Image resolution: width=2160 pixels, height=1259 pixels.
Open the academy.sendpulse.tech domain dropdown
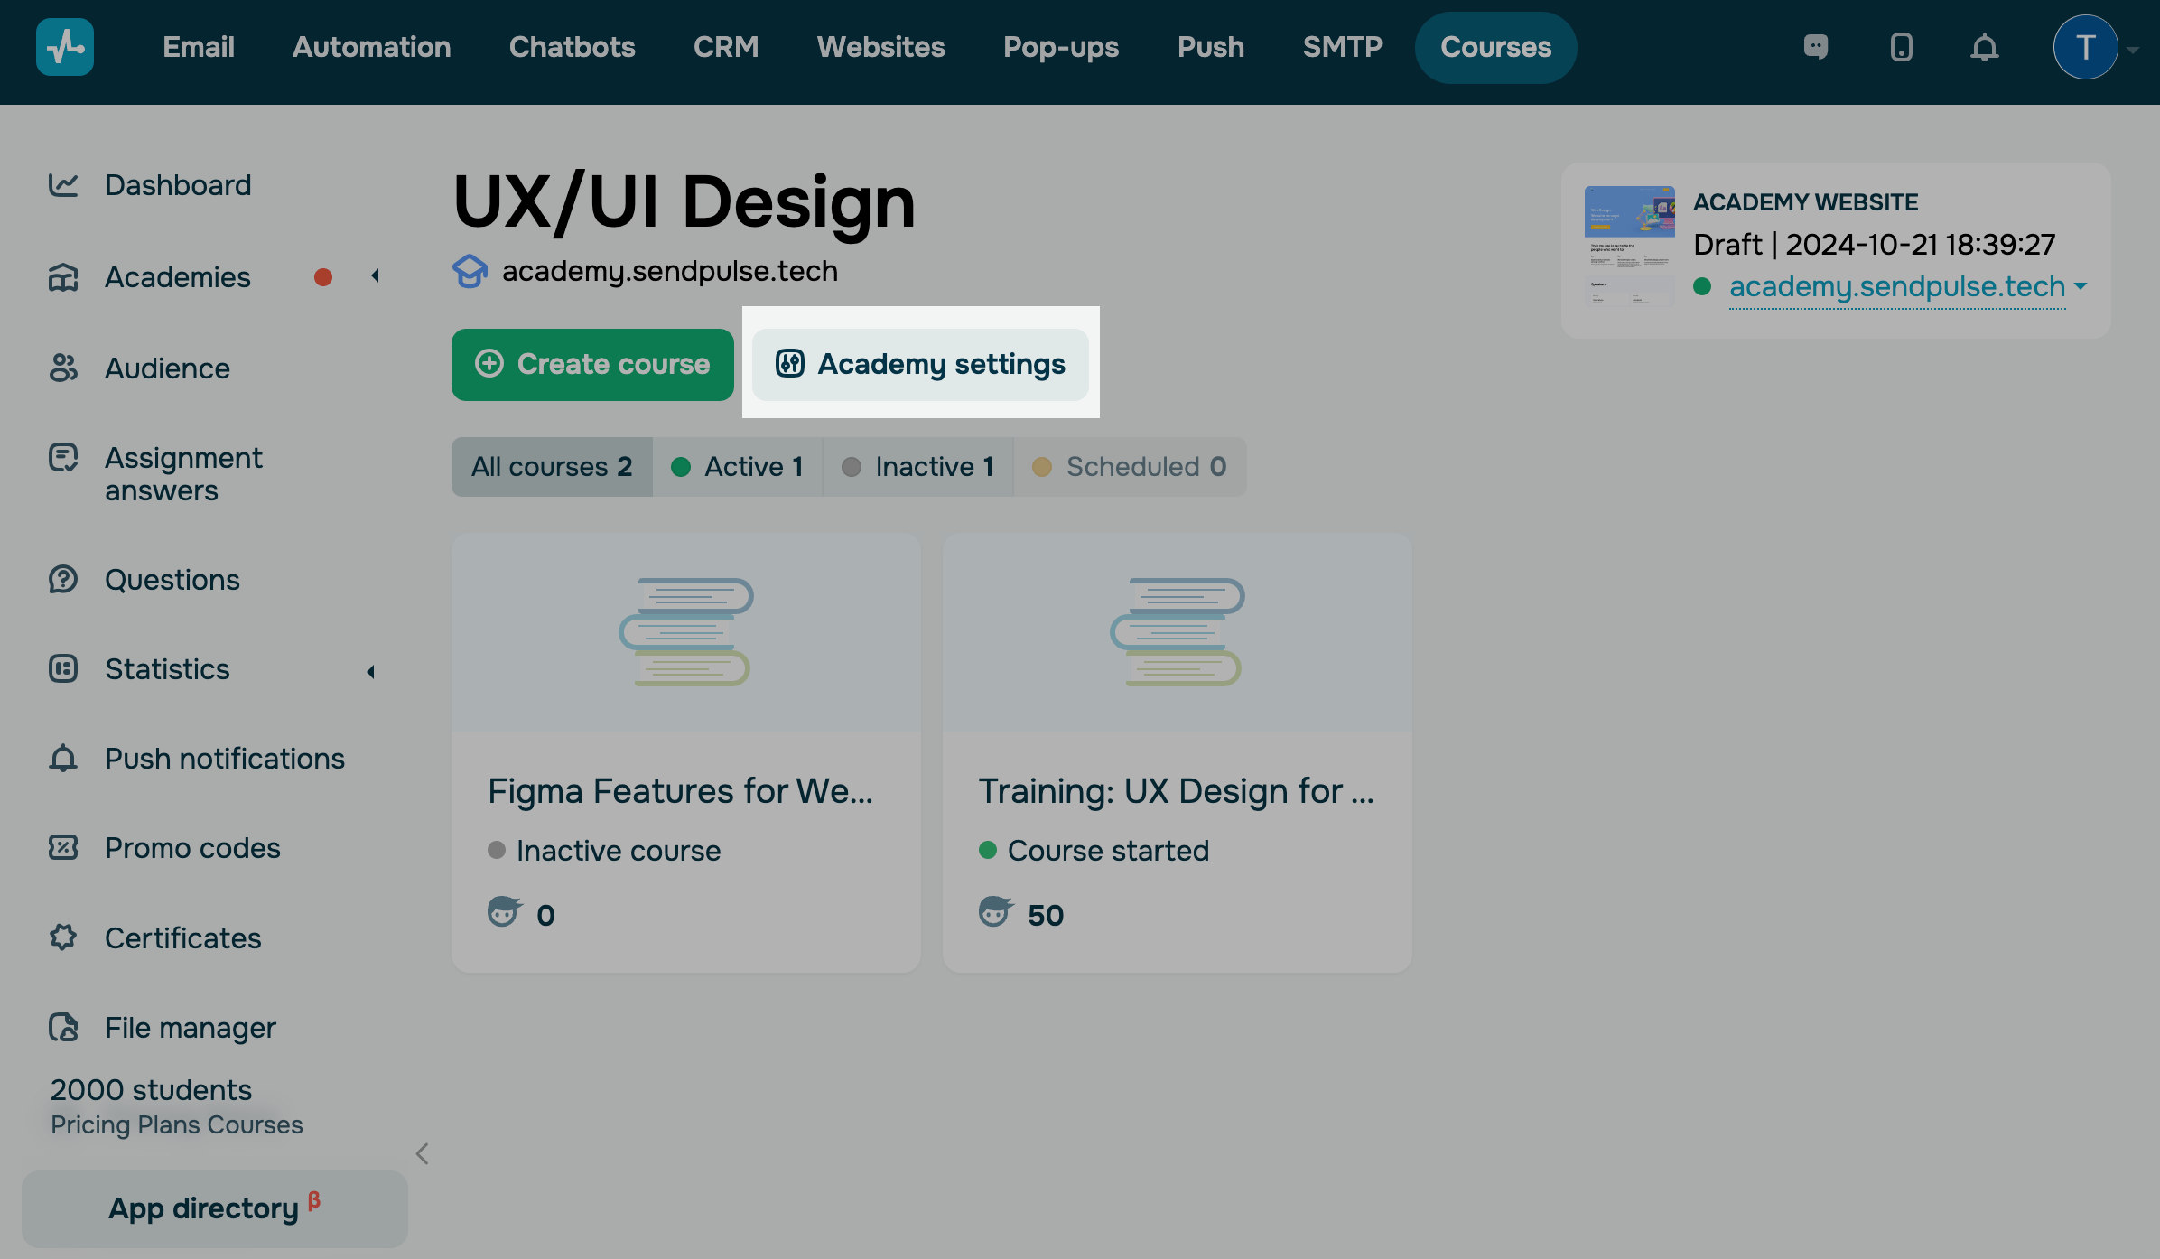(2081, 286)
